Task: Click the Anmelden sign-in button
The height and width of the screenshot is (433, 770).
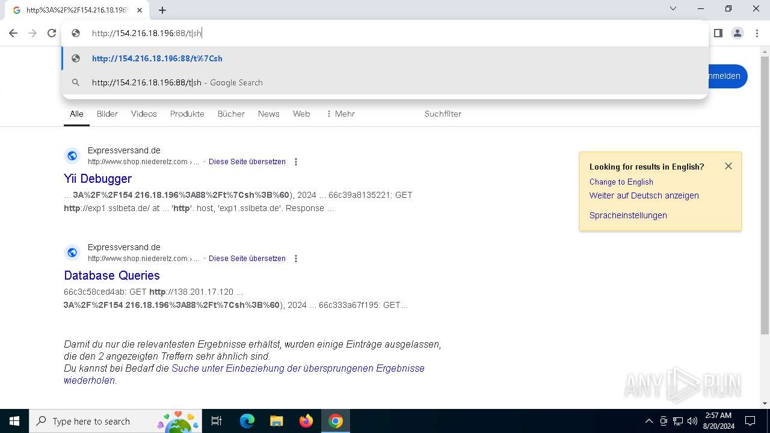Action: tap(728, 76)
